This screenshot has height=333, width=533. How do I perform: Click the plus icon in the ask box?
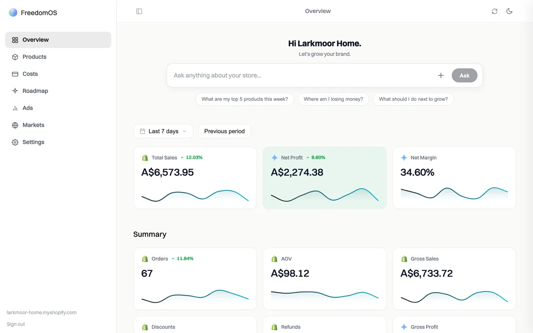[x=441, y=75]
